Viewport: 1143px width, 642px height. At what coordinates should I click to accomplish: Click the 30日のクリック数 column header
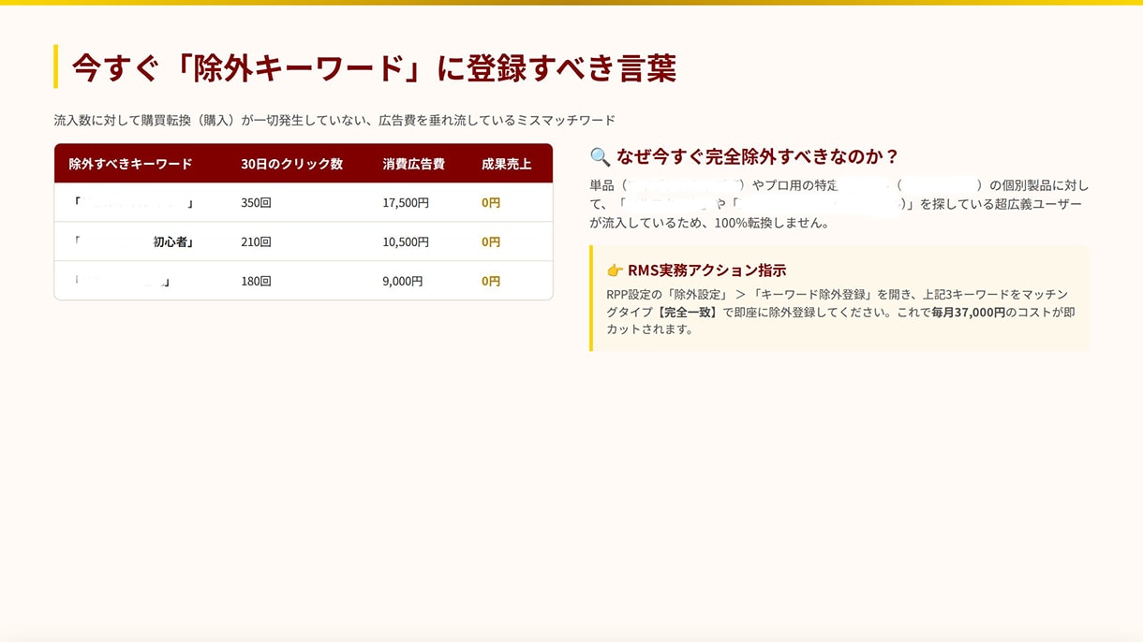pos(291,164)
